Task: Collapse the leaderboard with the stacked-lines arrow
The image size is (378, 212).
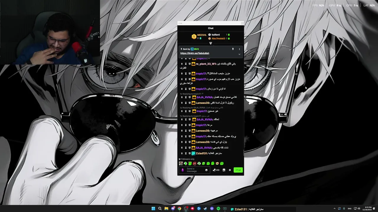Action: [x=211, y=43]
